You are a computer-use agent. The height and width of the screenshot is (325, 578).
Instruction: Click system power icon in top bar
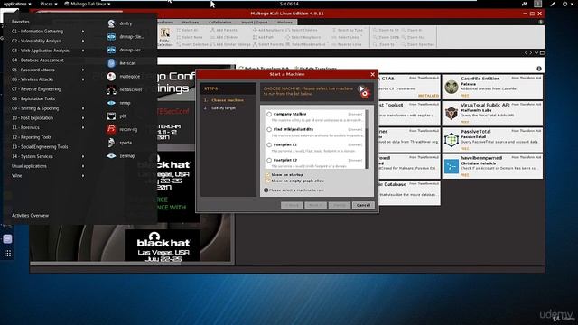pyautogui.click(x=564, y=4)
